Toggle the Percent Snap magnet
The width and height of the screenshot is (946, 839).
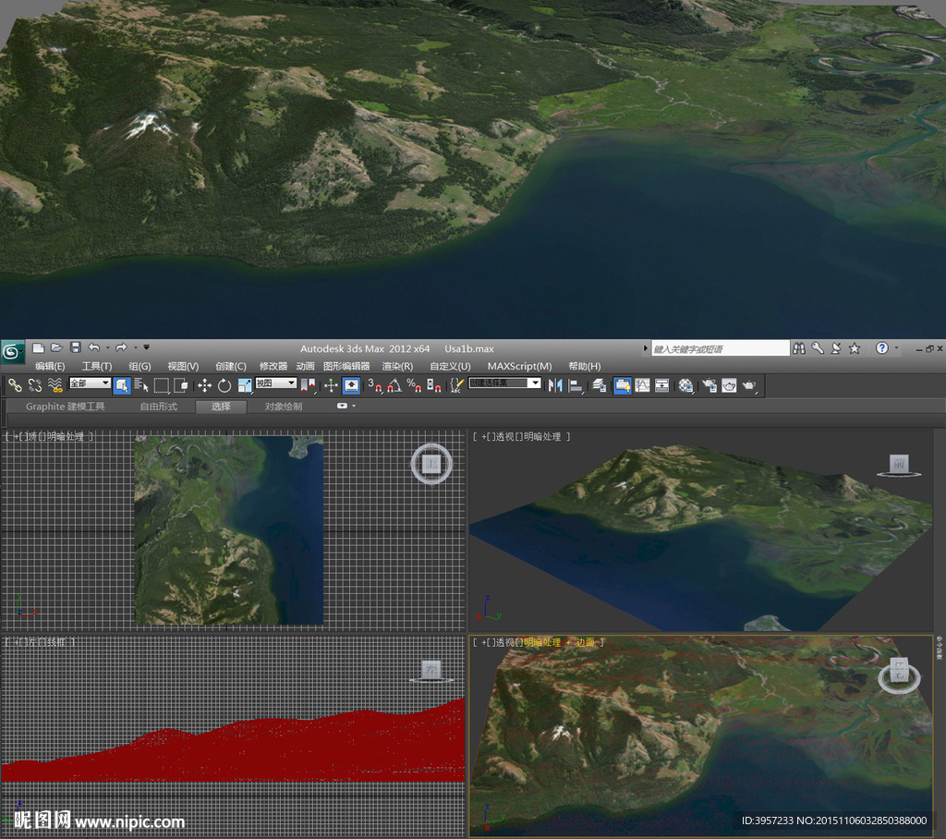(414, 385)
